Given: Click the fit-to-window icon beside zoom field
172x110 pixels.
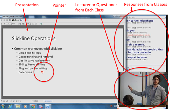Looking at the screenshot, I should [x=33, y=24].
